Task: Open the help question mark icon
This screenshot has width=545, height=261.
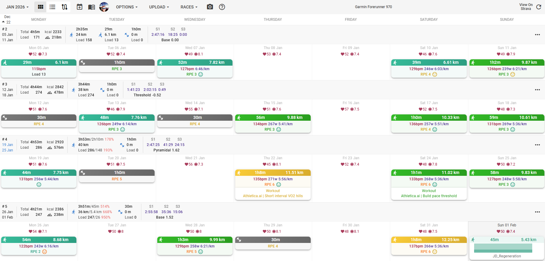Action: (x=222, y=7)
